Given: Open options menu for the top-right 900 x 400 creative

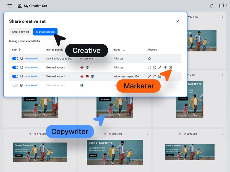Looking at the screenshot, I should click(x=222, y=17).
